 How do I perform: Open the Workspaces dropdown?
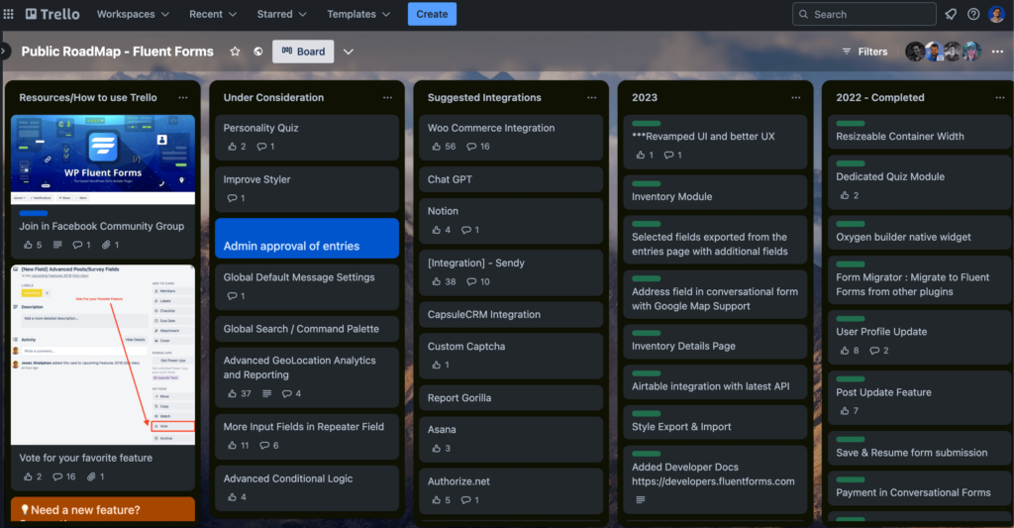pyautogui.click(x=134, y=14)
